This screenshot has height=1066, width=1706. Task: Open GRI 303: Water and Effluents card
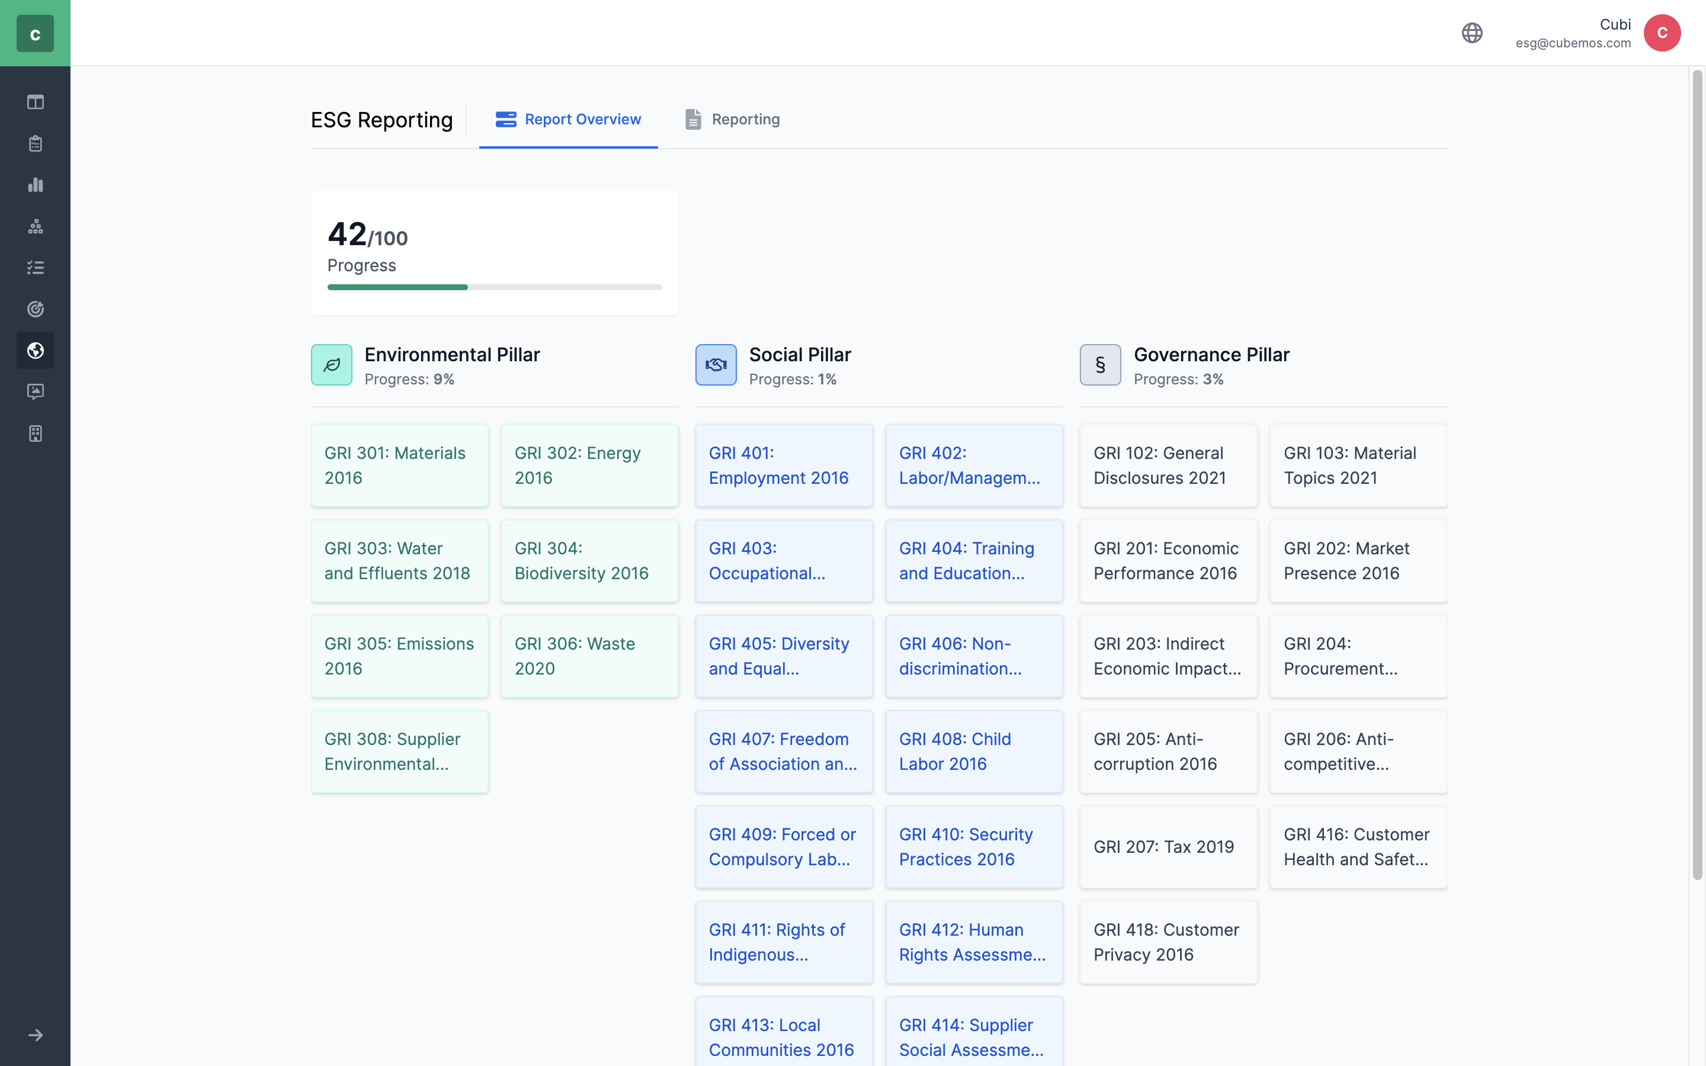[x=400, y=560]
